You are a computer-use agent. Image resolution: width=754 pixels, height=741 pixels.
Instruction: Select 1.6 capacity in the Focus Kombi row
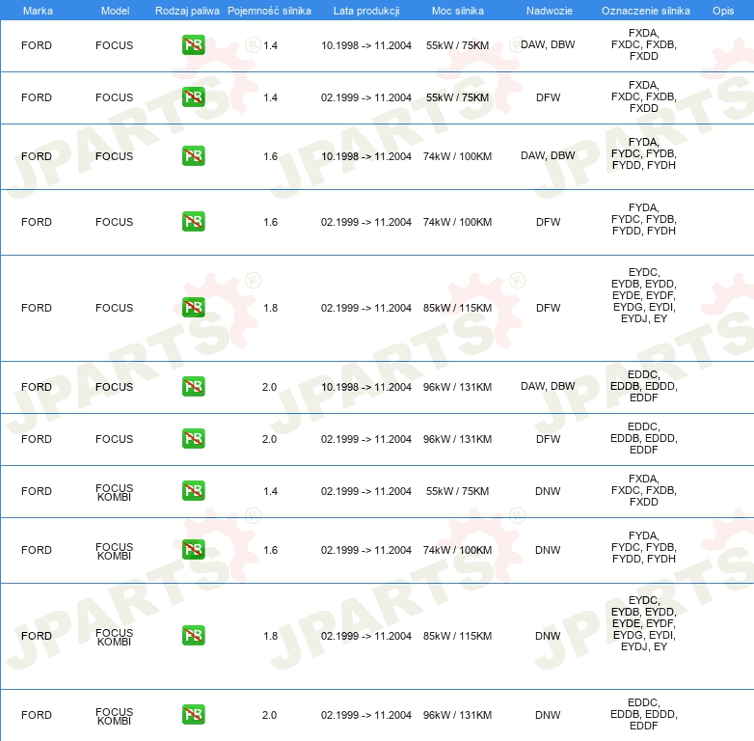point(270,551)
